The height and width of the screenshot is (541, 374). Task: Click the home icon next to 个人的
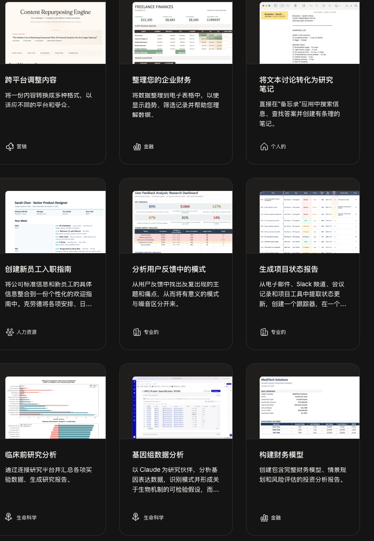tap(264, 147)
